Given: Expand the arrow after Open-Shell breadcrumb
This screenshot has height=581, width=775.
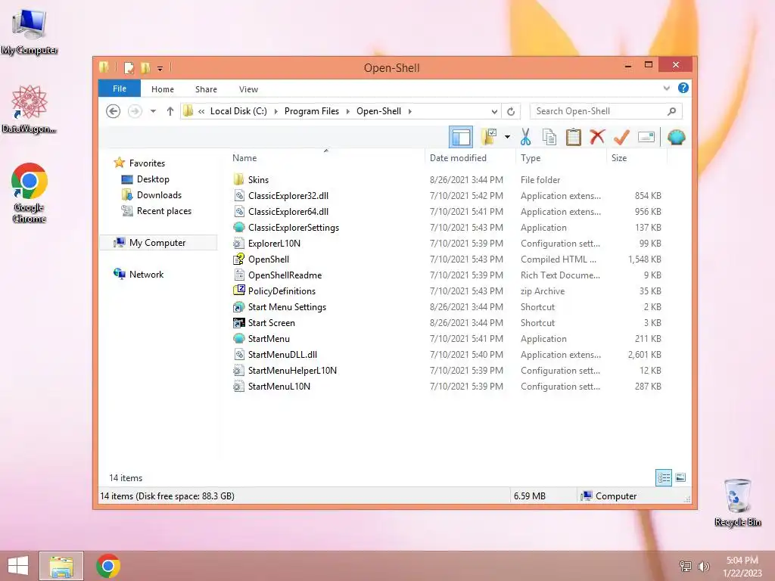Looking at the screenshot, I should [x=409, y=111].
